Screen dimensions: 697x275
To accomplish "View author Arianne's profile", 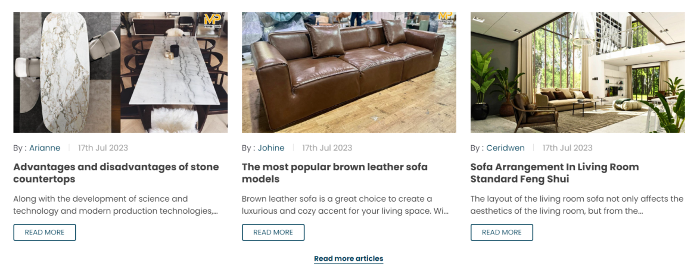I will pyautogui.click(x=45, y=148).
